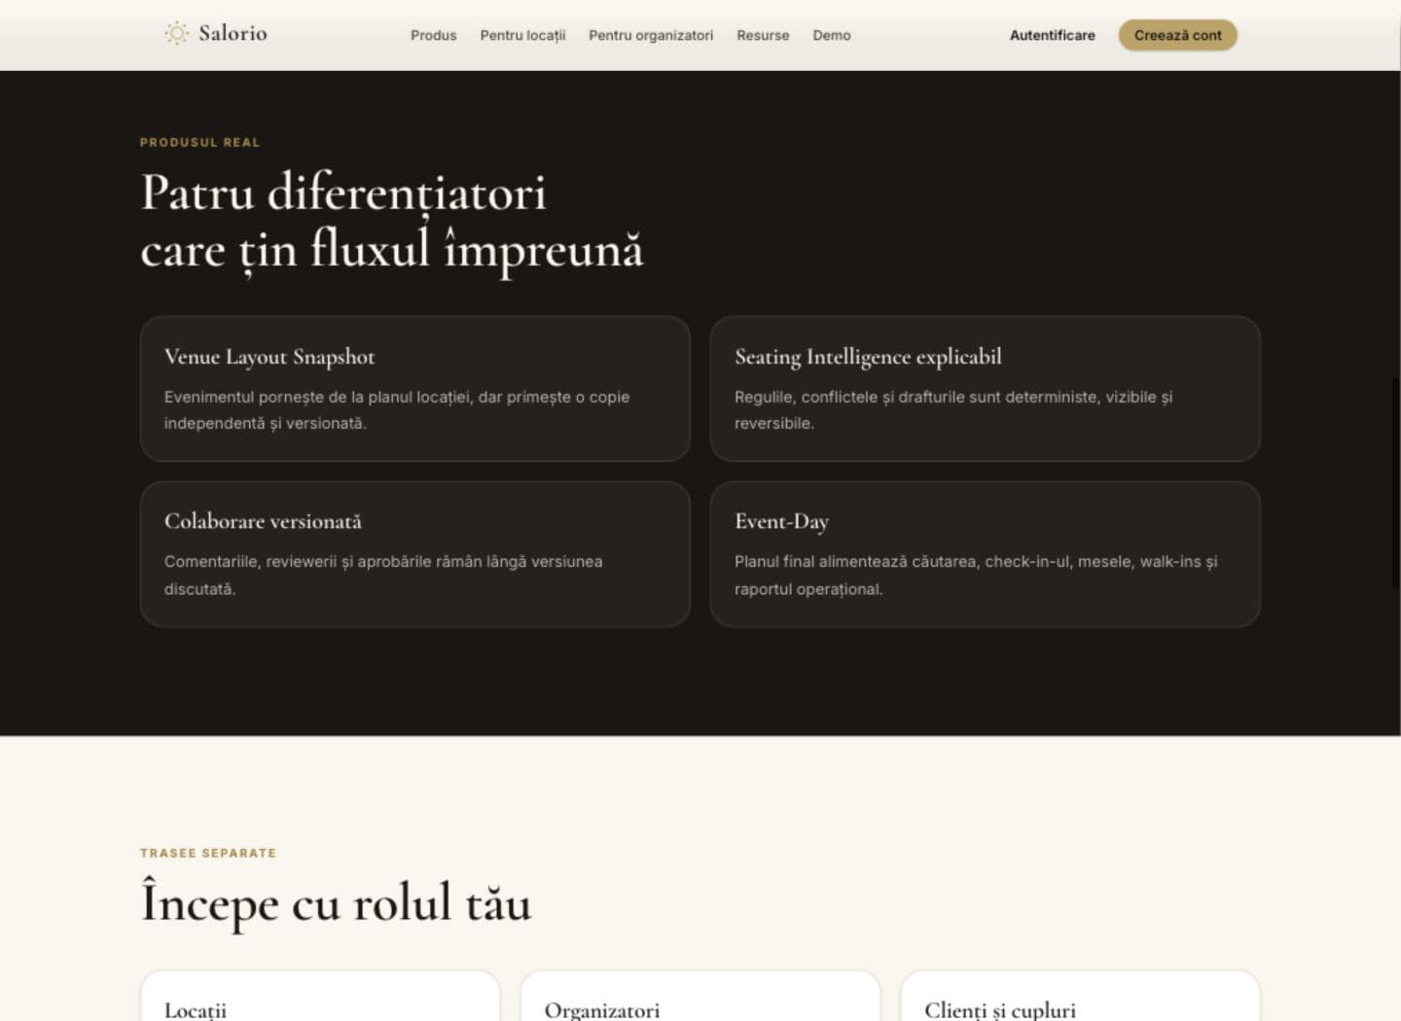Go to Pentru organizatori page
The image size is (1401, 1021).
(651, 35)
